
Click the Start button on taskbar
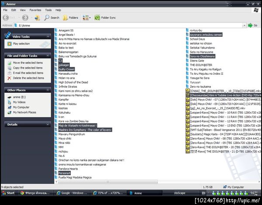8,193
